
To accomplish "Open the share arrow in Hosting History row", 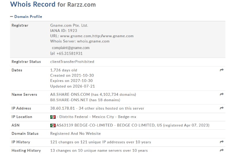I will [222, 150].
